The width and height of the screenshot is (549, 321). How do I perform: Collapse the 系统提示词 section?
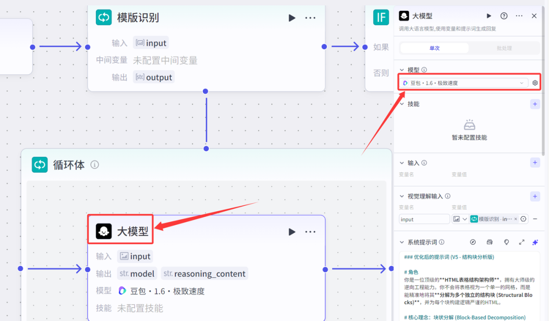[x=402, y=242]
